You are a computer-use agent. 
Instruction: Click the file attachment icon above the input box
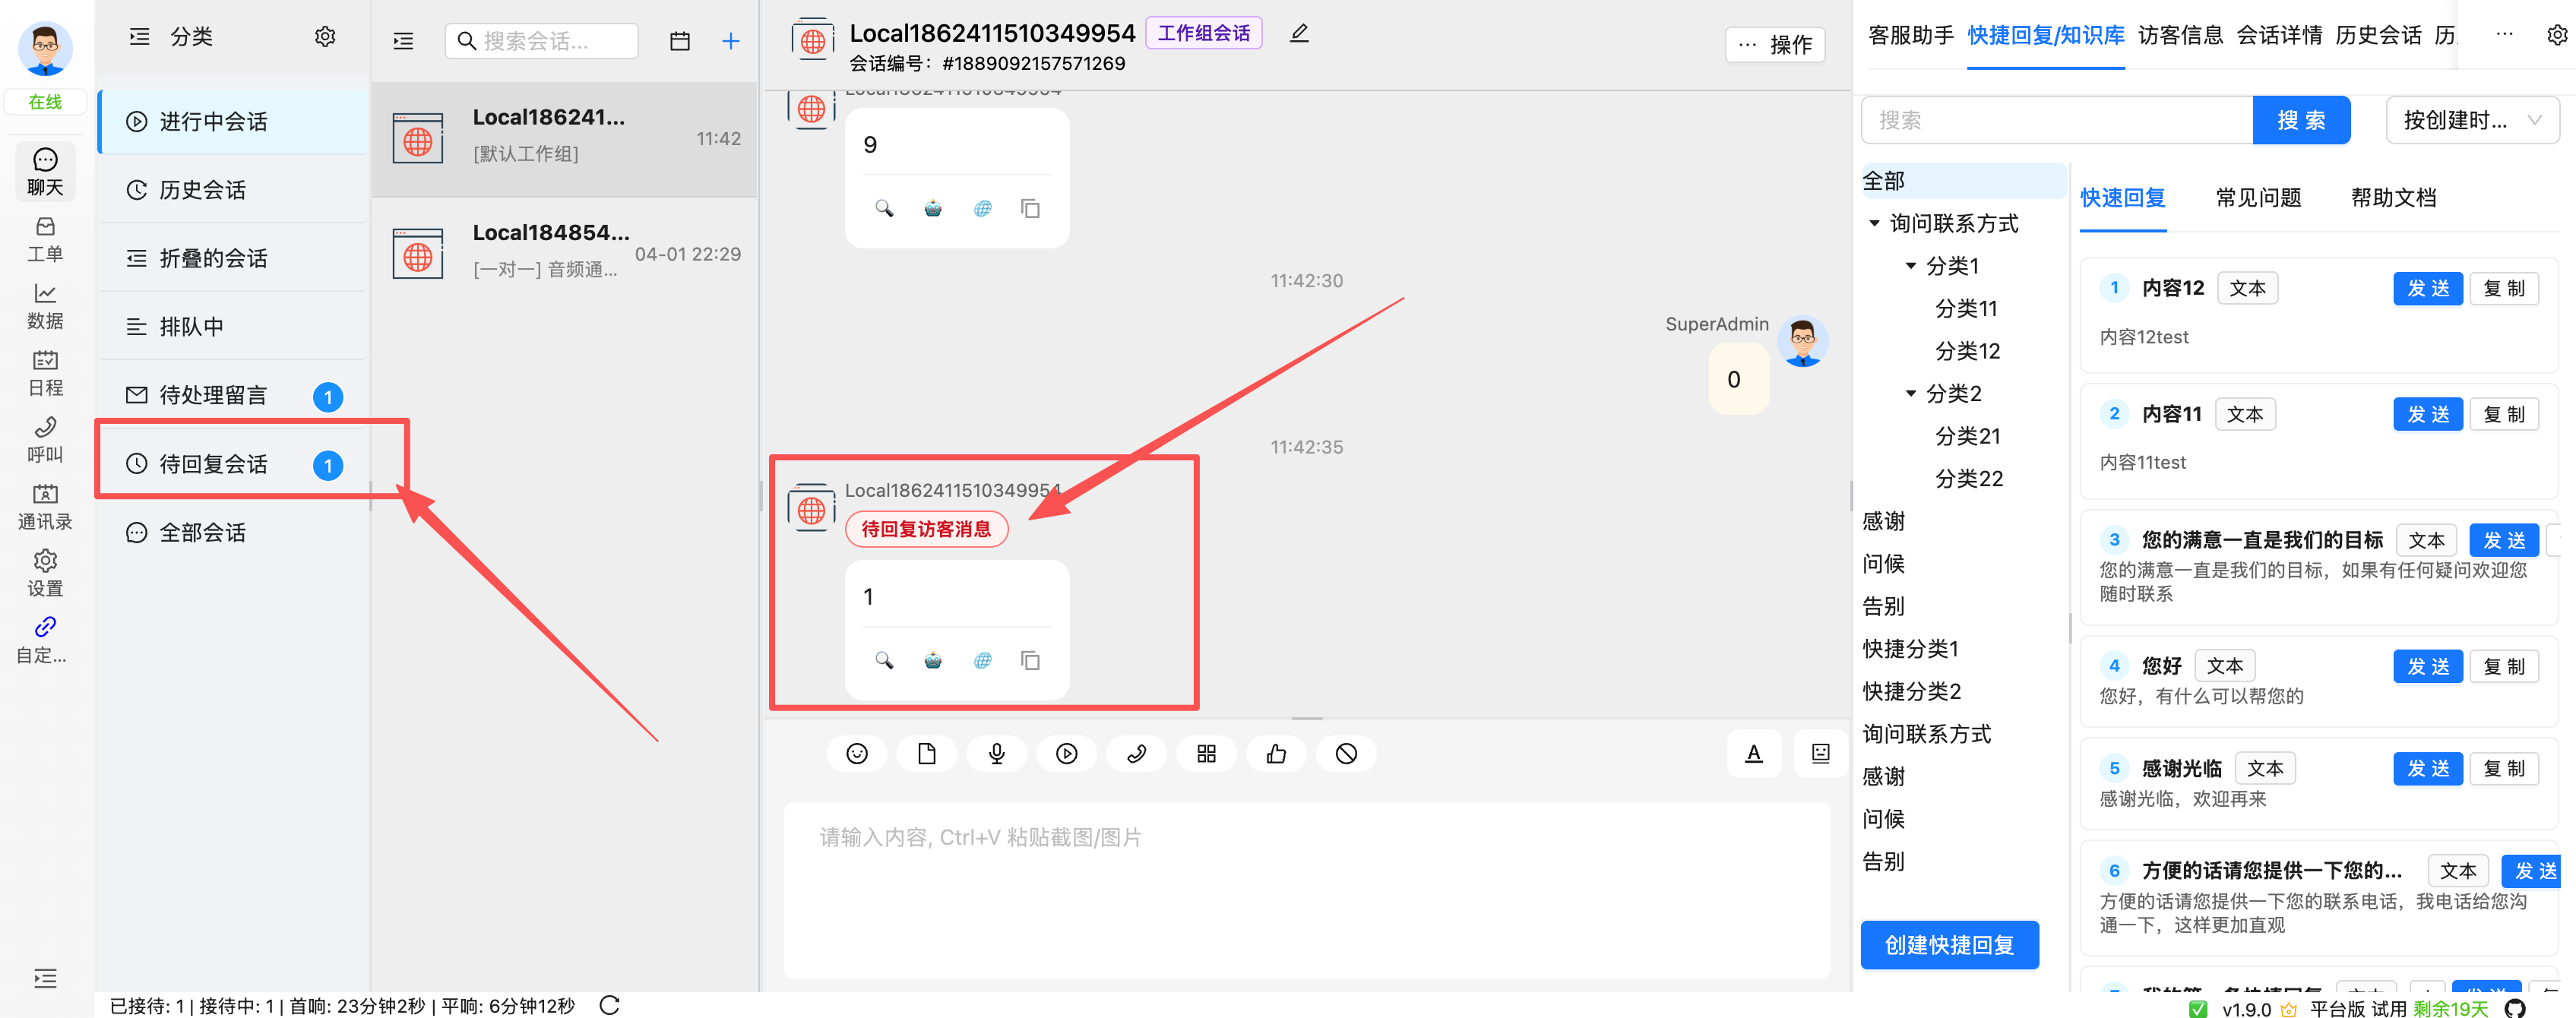[x=926, y=753]
